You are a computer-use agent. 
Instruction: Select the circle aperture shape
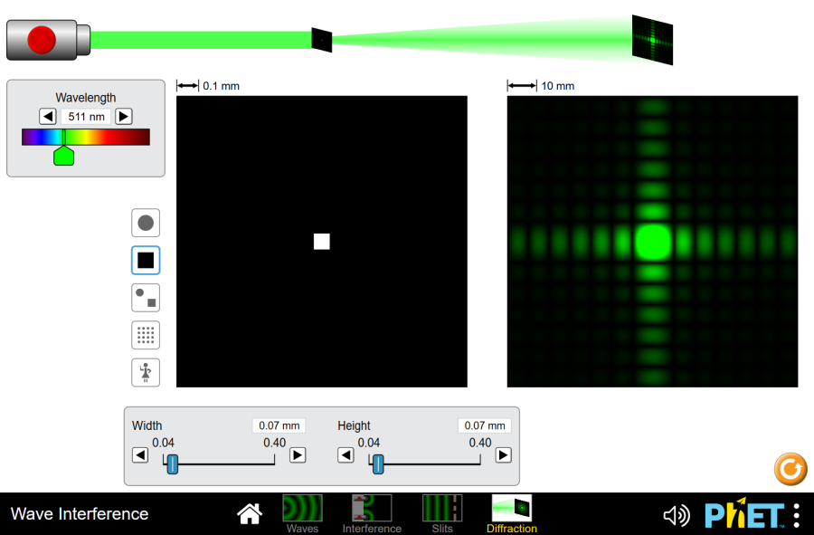[146, 223]
